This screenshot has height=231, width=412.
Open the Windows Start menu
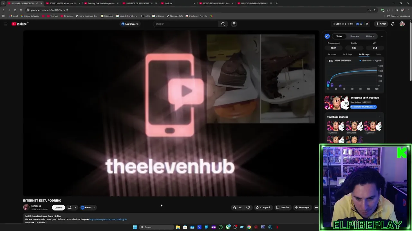[135, 227]
